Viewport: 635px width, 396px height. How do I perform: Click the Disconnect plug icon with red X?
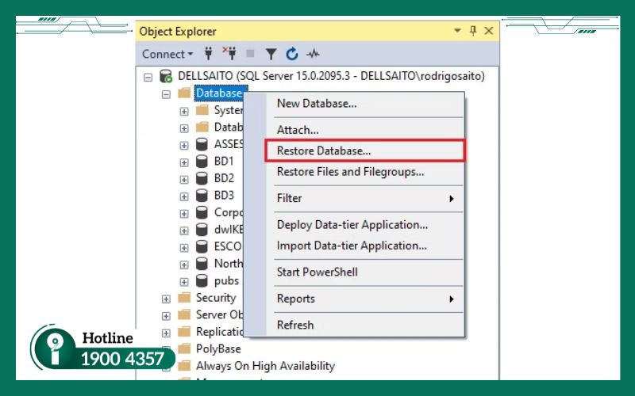[229, 53]
